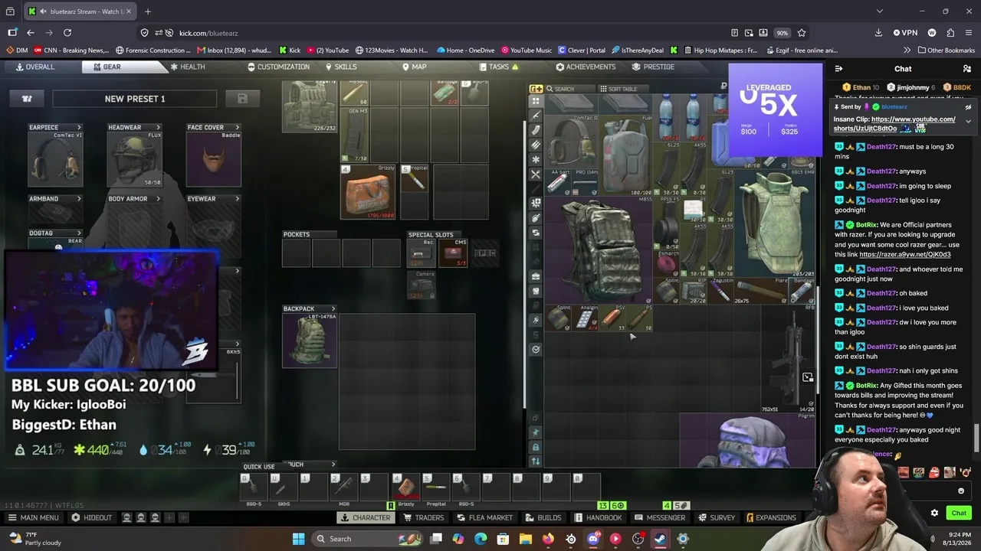Open the YouTube shorts link in chat
This screenshot has height=551, width=981.
click(894, 124)
